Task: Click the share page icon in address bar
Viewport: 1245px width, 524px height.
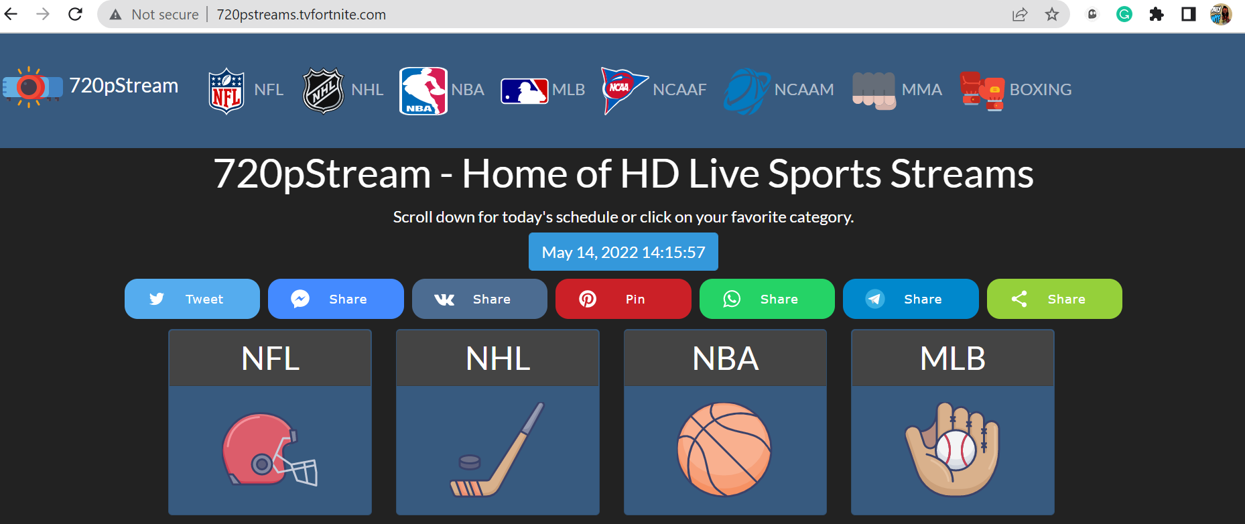Action: pos(1020,15)
